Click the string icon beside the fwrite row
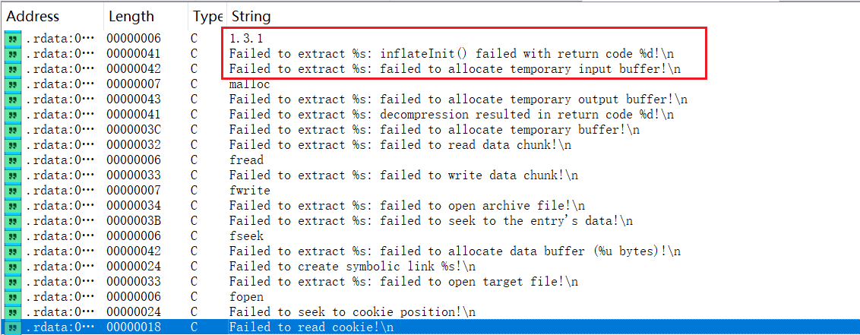Screen dimensions: 860x335 12,190
